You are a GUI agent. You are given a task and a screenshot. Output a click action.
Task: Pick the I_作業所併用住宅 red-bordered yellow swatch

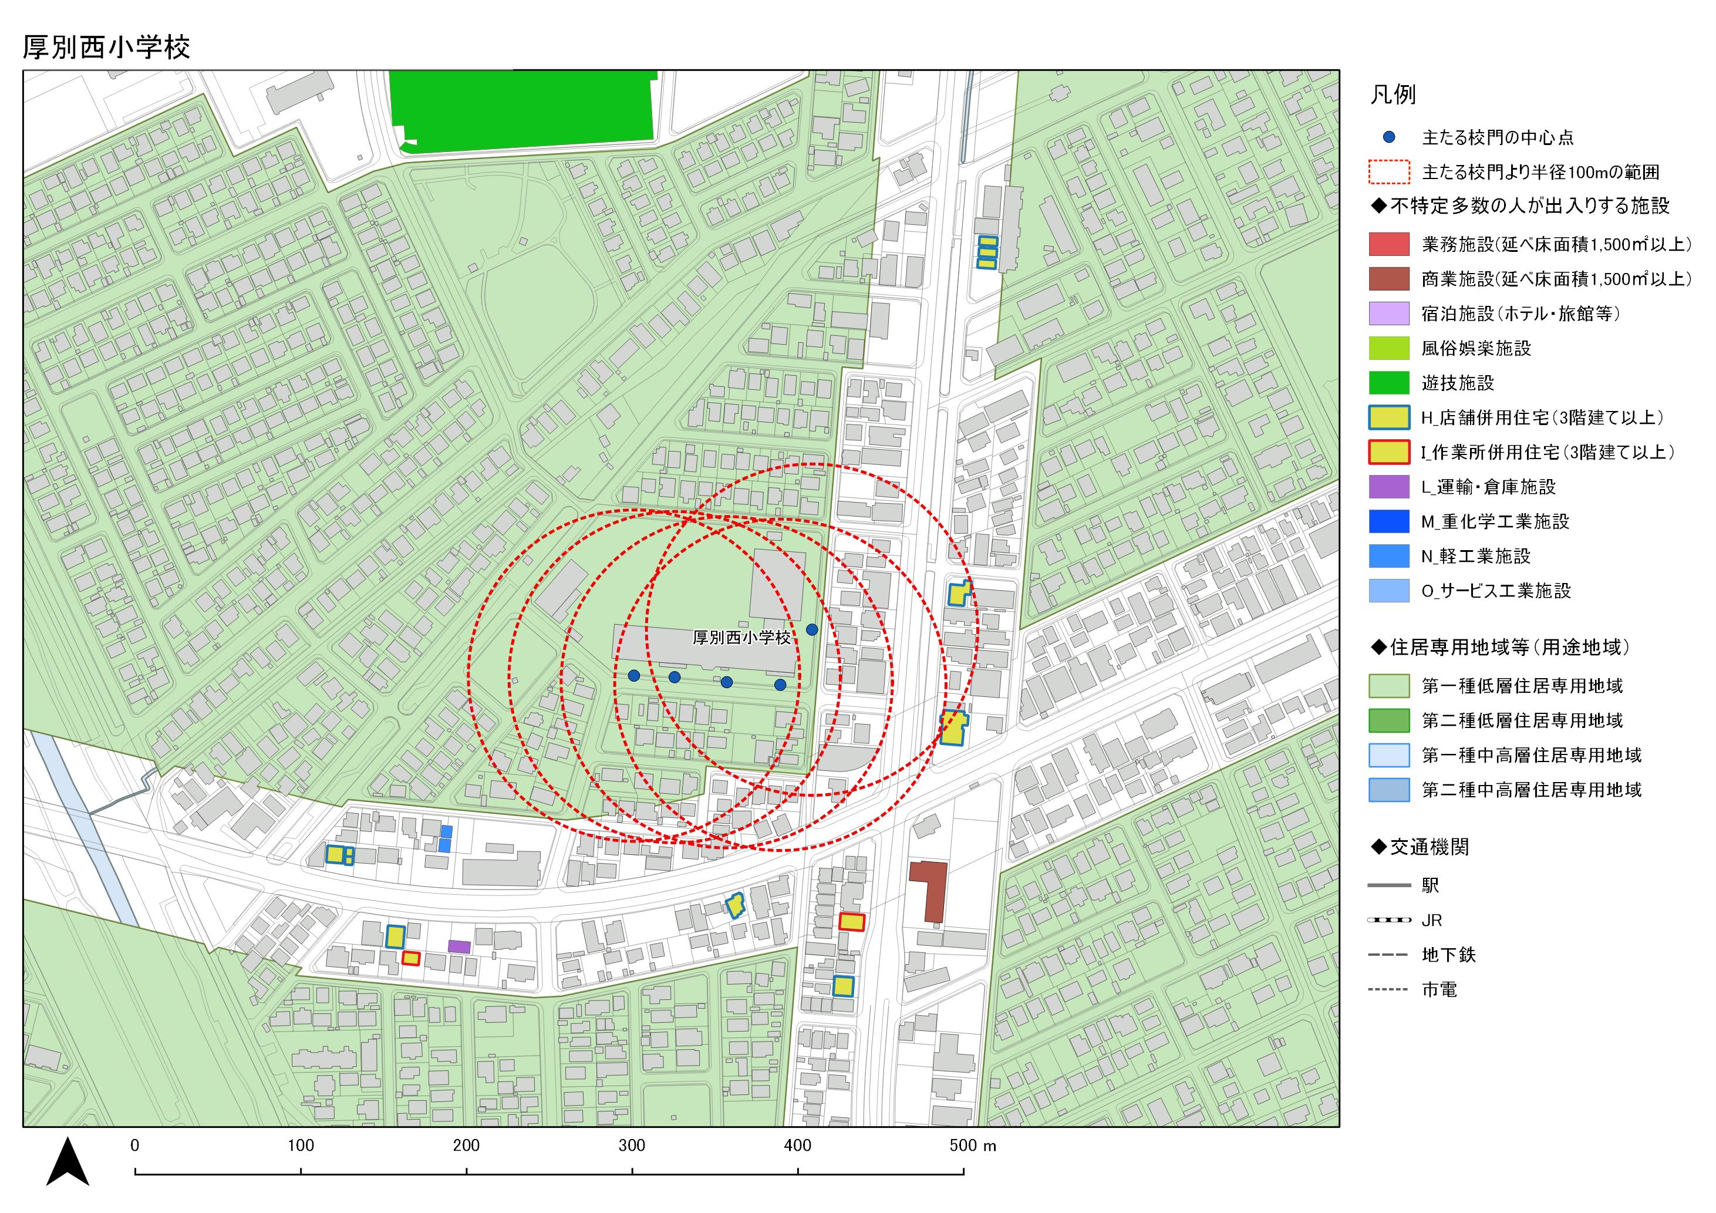[1388, 452]
